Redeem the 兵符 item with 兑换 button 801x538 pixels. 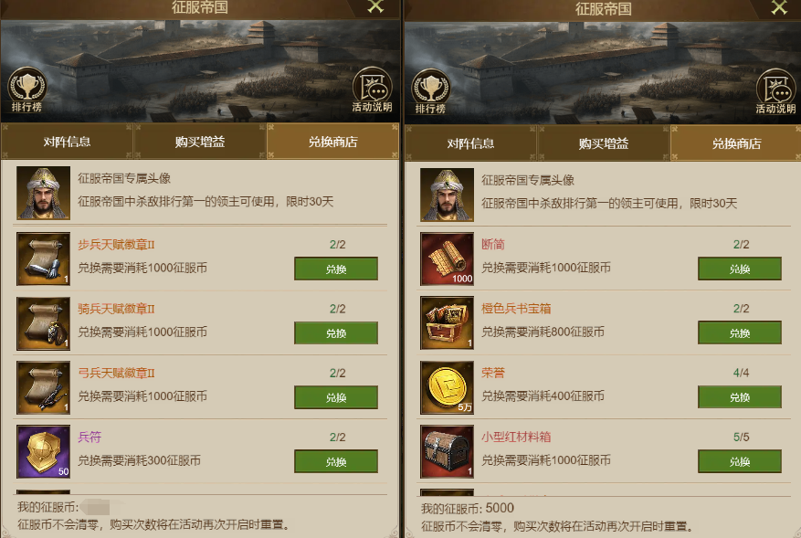[336, 461]
